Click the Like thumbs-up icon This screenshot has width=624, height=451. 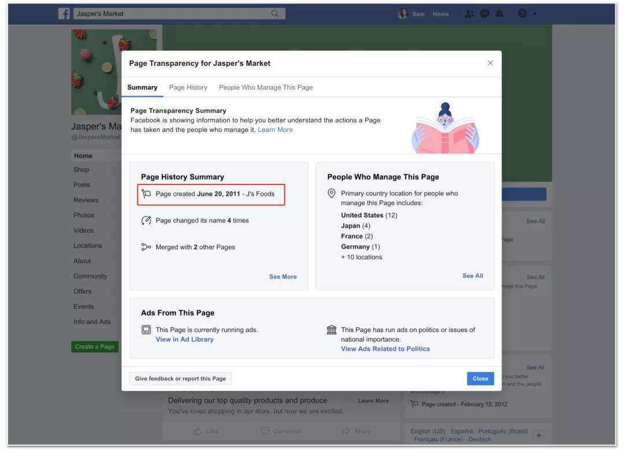[198, 431]
